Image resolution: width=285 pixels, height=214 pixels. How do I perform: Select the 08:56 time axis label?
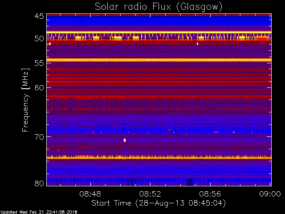[210, 194]
